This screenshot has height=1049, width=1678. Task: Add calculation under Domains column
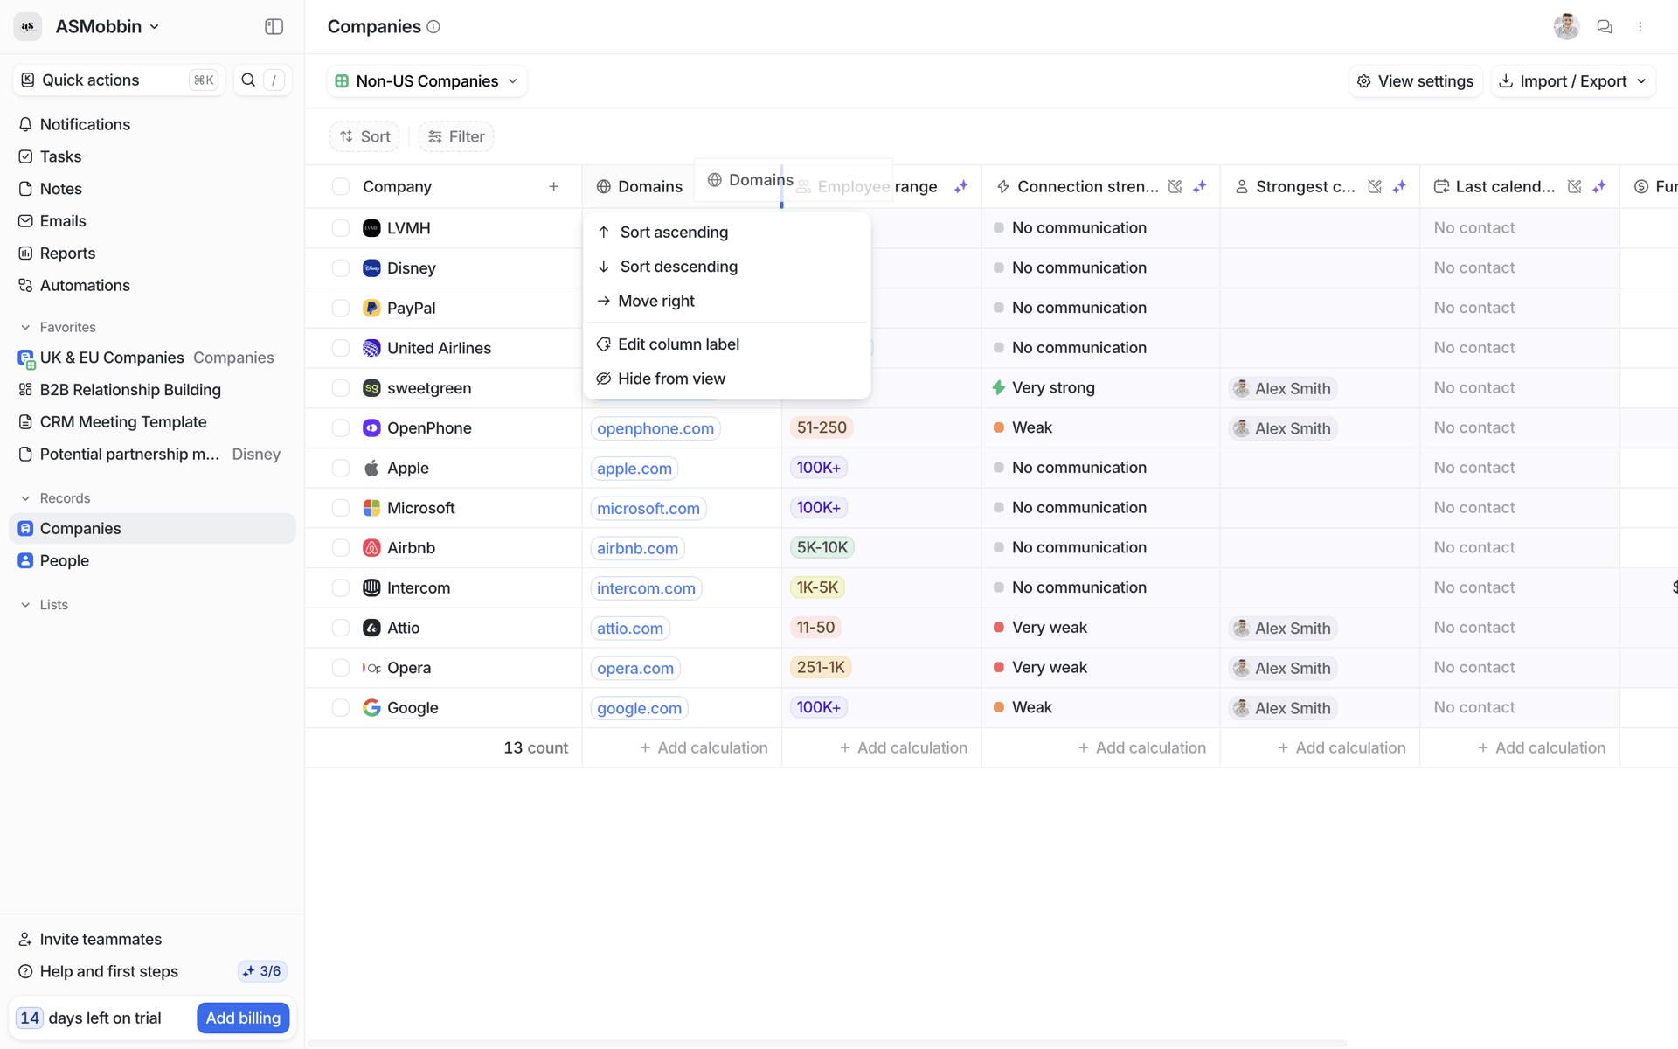click(704, 747)
